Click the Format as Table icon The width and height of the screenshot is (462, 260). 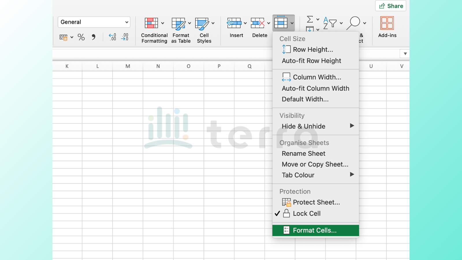click(x=178, y=24)
